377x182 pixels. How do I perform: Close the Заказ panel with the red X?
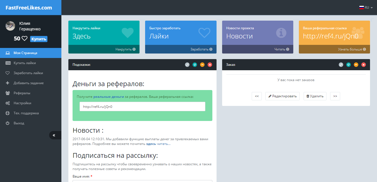point(363,64)
